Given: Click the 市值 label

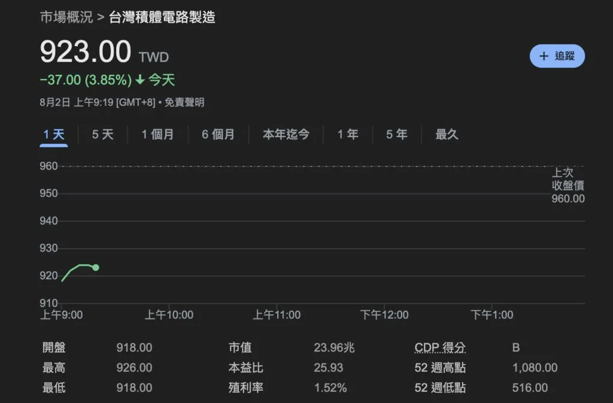Looking at the screenshot, I should click(240, 347).
